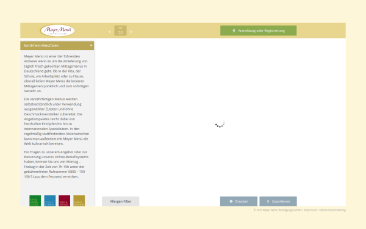This screenshot has height=229, width=366.
Task: Click the Drucken print button
Action: [239, 202]
